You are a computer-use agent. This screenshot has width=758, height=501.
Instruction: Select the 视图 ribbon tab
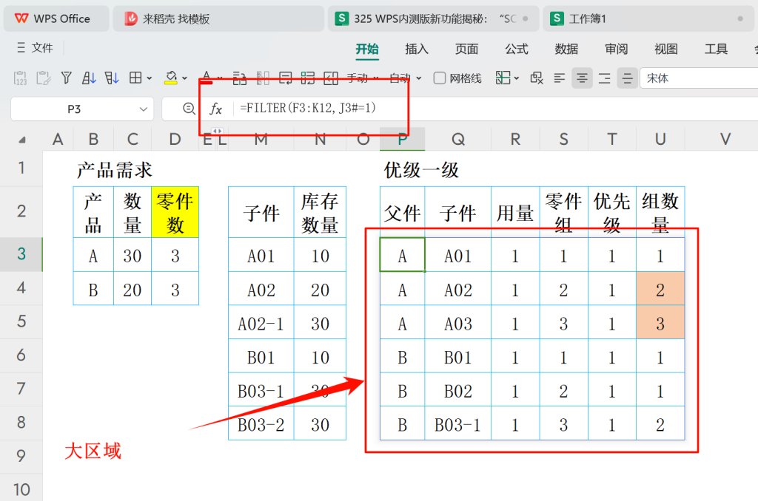[665, 49]
